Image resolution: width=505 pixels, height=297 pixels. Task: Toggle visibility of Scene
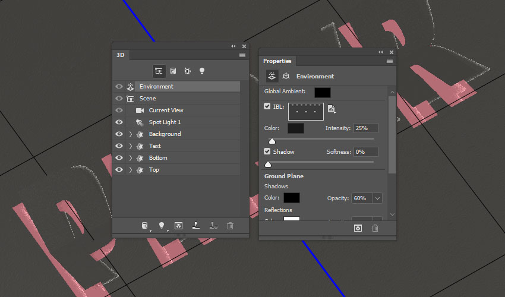(119, 99)
